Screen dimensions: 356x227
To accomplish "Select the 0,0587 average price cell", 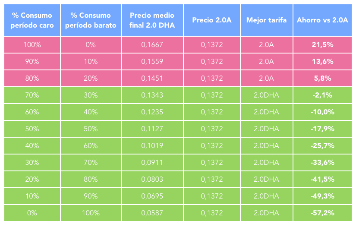I will point(152,213).
